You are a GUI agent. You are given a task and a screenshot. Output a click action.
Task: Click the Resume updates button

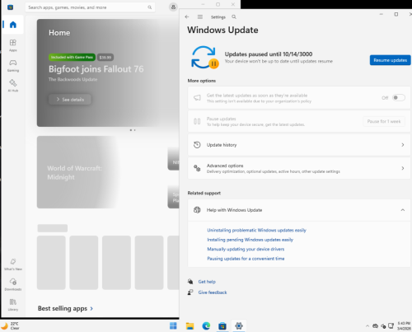coord(390,60)
